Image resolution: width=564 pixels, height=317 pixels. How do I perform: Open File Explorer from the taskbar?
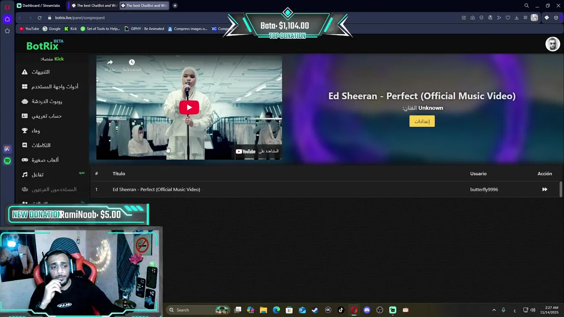pos(263,310)
